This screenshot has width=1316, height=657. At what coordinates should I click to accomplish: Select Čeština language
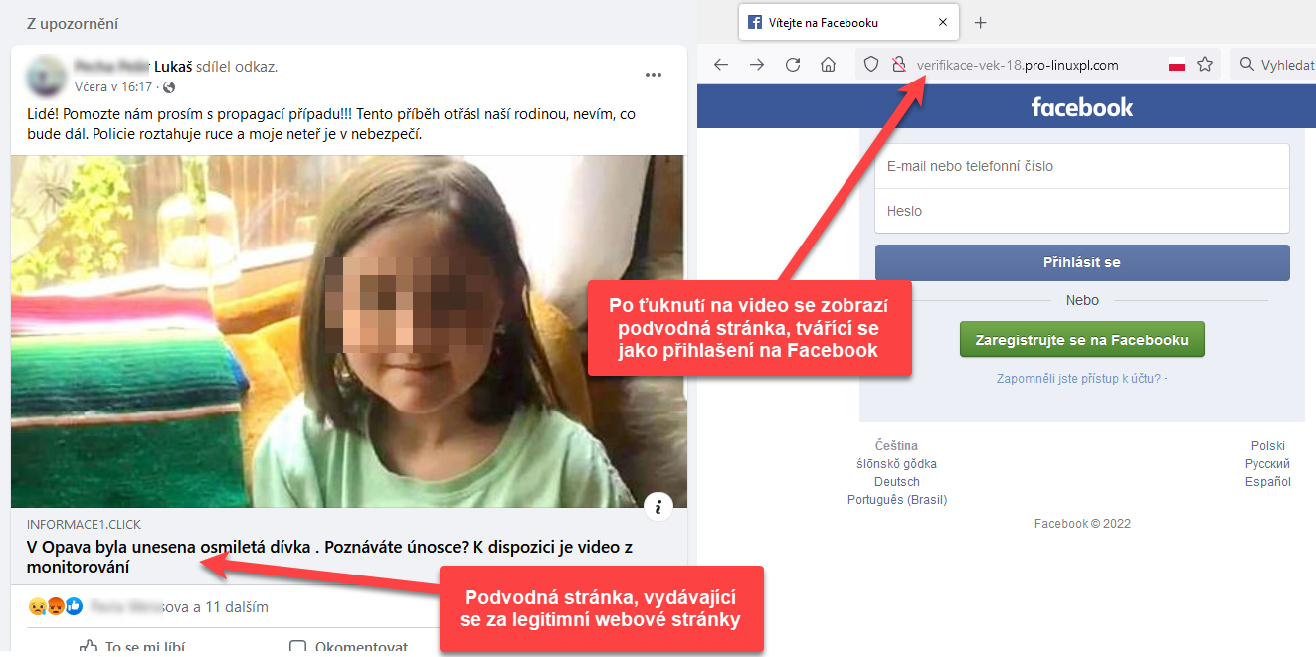896,446
